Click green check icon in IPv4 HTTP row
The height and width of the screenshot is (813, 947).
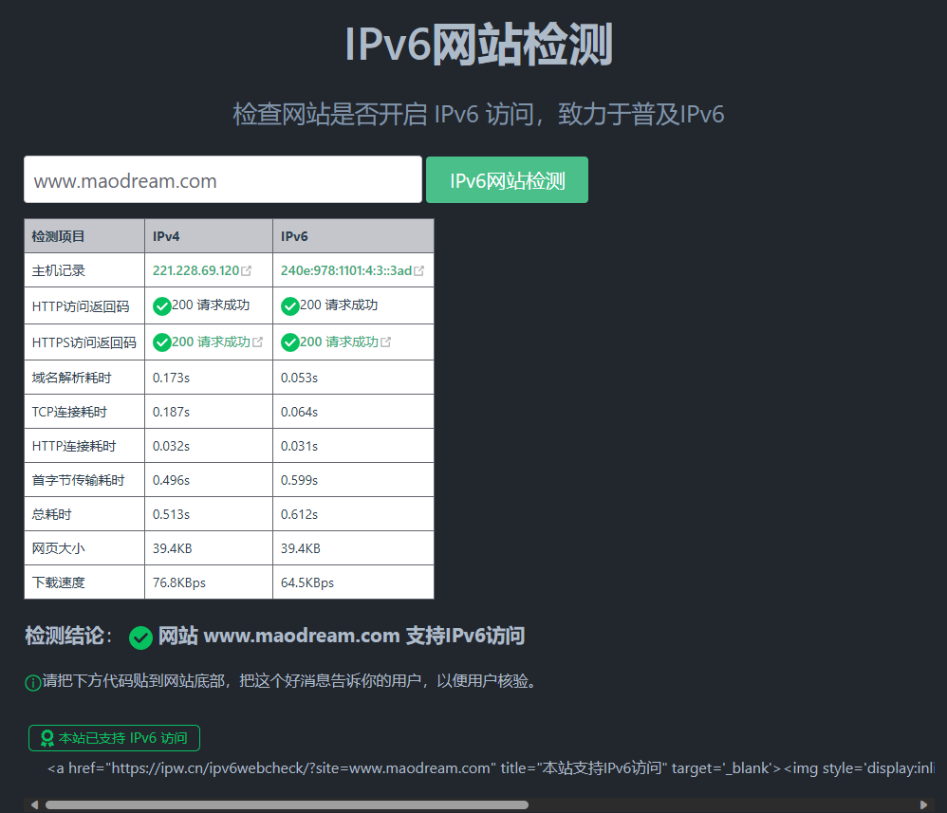pos(162,306)
